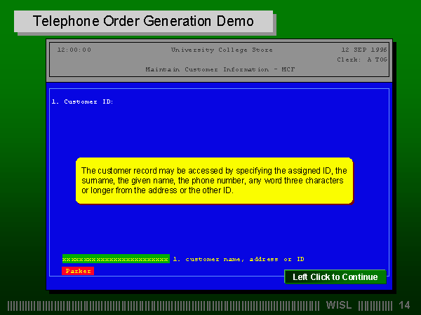
Task: Click the Customer ID label
Action: pos(82,101)
